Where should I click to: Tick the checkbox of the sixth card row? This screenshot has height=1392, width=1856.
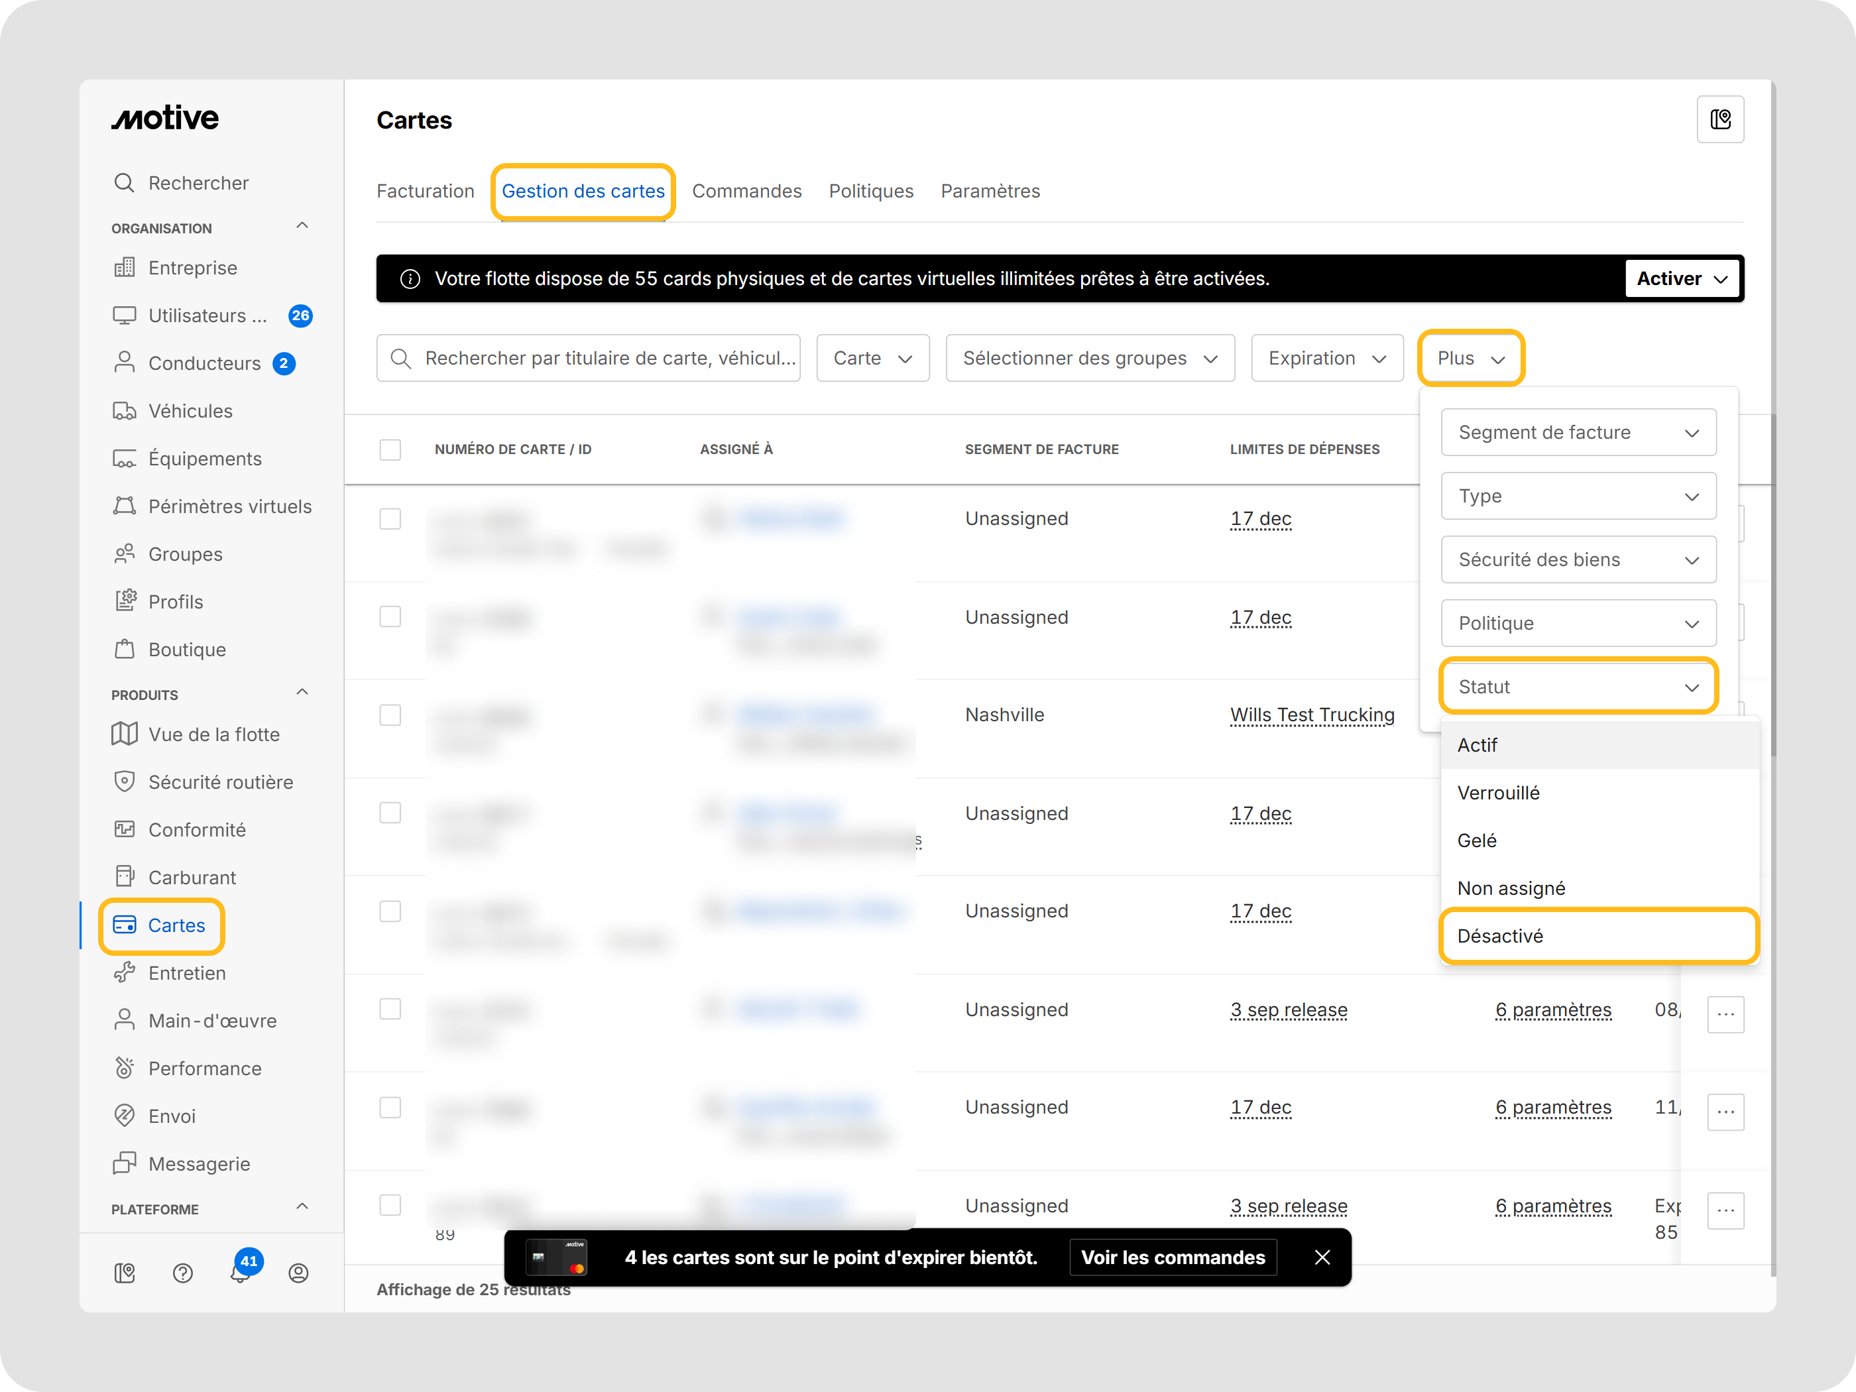390,1010
